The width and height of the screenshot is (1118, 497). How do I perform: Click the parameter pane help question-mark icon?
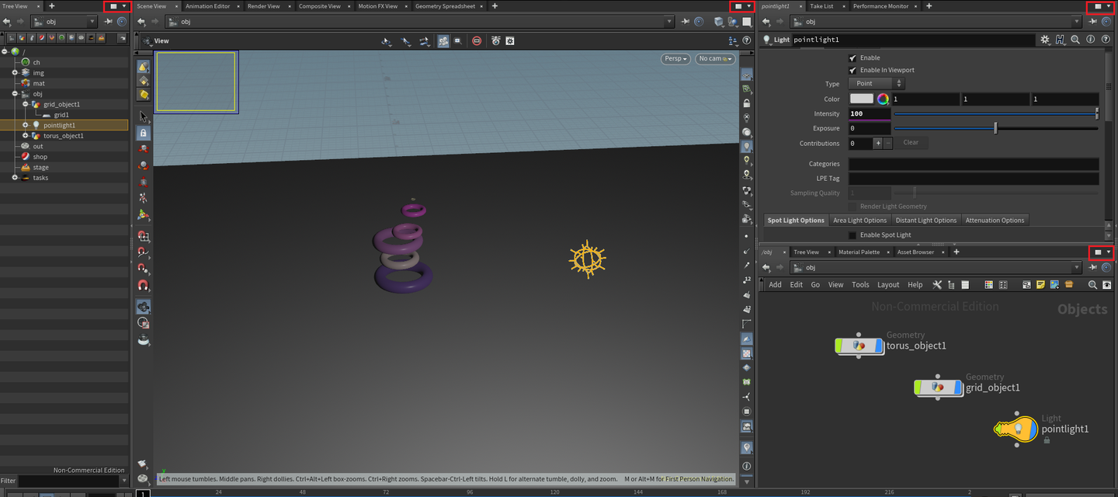(1106, 40)
